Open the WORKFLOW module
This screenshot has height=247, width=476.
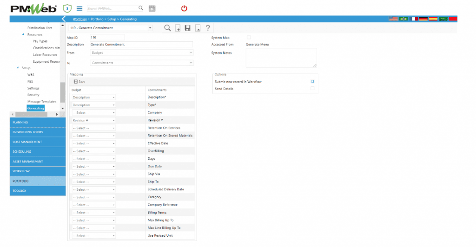(x=38, y=171)
